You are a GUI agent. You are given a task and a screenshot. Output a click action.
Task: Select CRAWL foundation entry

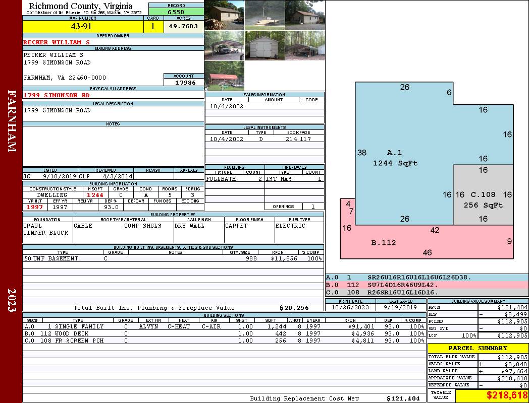(x=33, y=226)
